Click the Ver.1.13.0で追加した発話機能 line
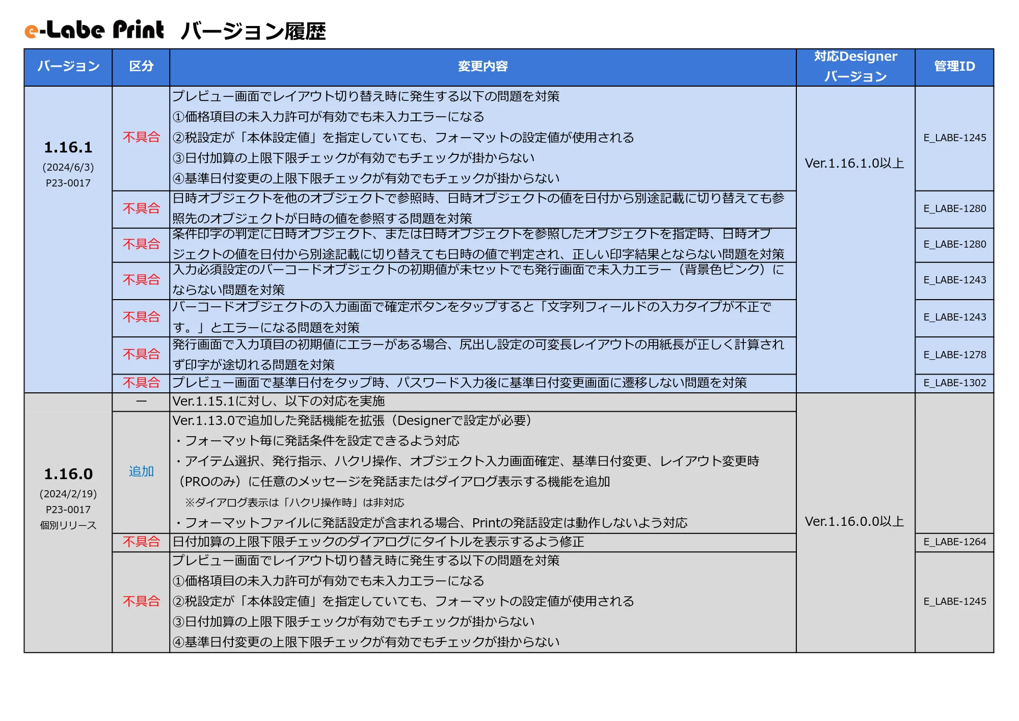1019x721 pixels. coord(352,421)
